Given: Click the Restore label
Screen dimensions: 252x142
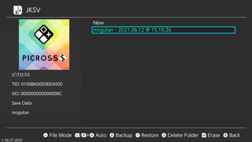Looking at the screenshot, I should point(150,135).
